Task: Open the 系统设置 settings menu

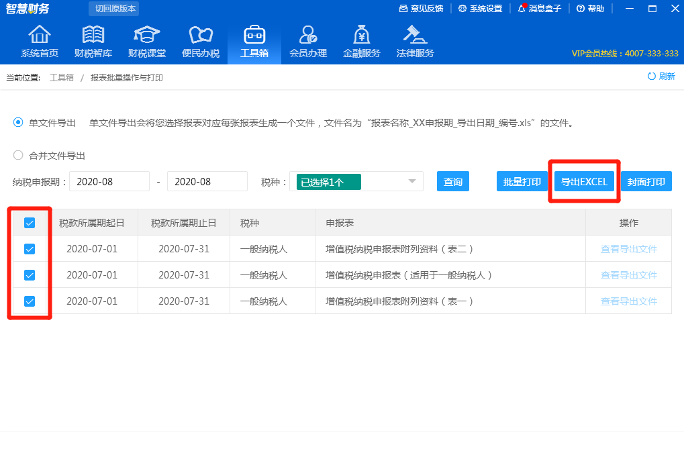Action: [481, 9]
